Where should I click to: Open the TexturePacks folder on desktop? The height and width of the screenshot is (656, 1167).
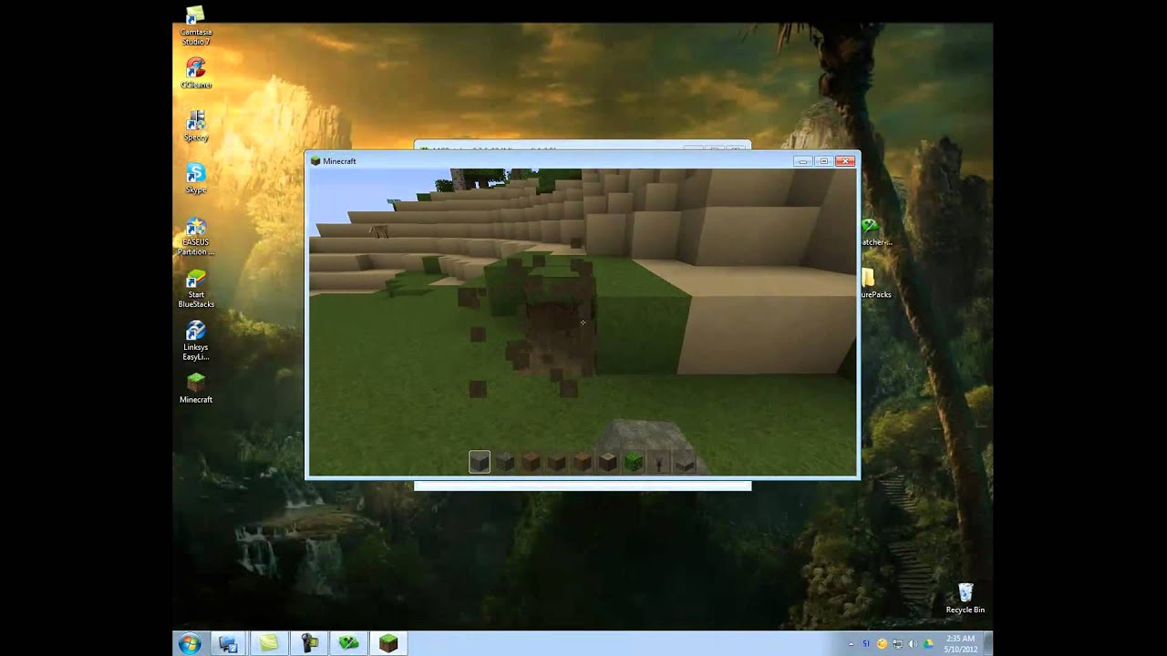874,283
